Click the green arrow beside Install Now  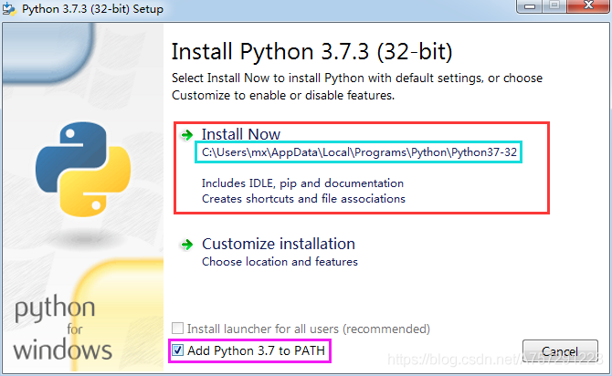(x=187, y=135)
